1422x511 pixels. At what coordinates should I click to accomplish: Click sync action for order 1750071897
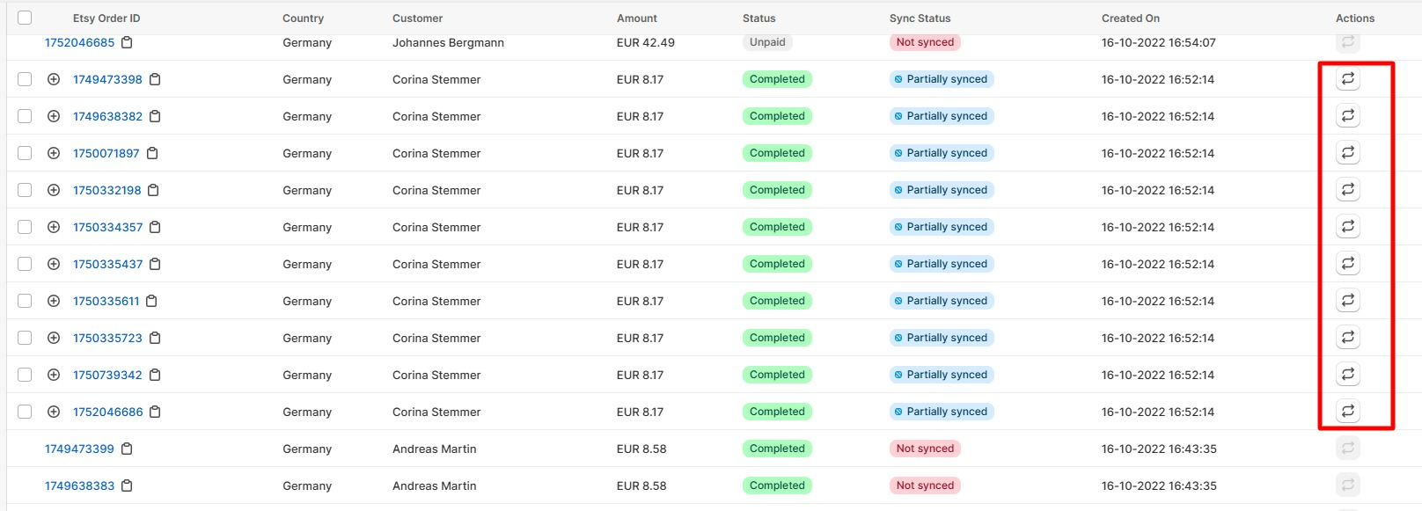click(1347, 153)
